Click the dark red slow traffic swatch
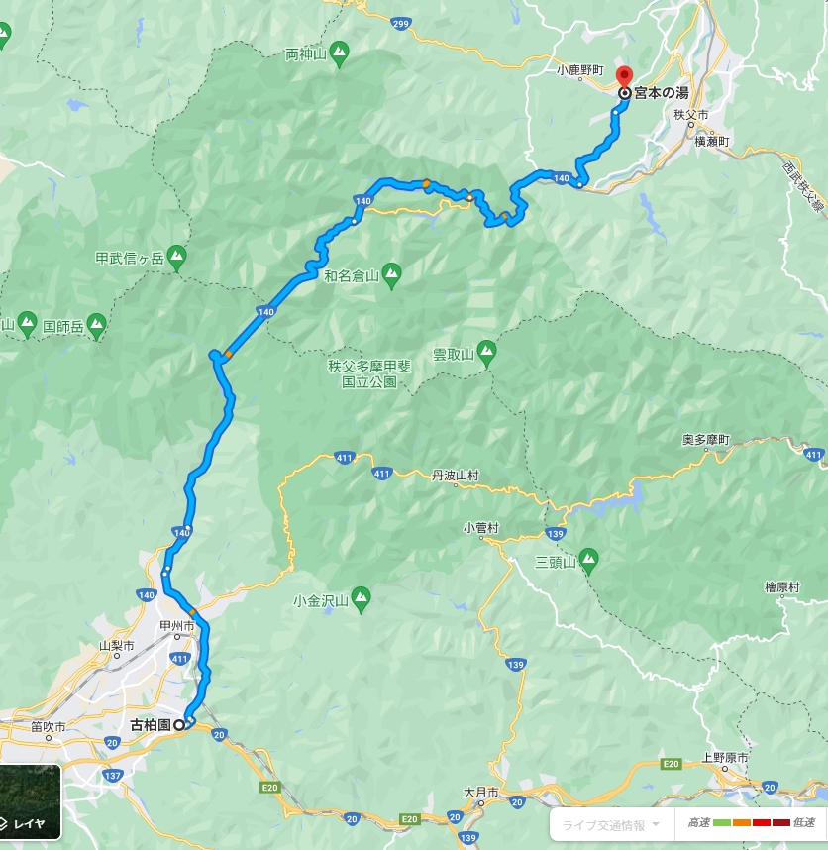This screenshot has width=828, height=850. click(x=780, y=823)
